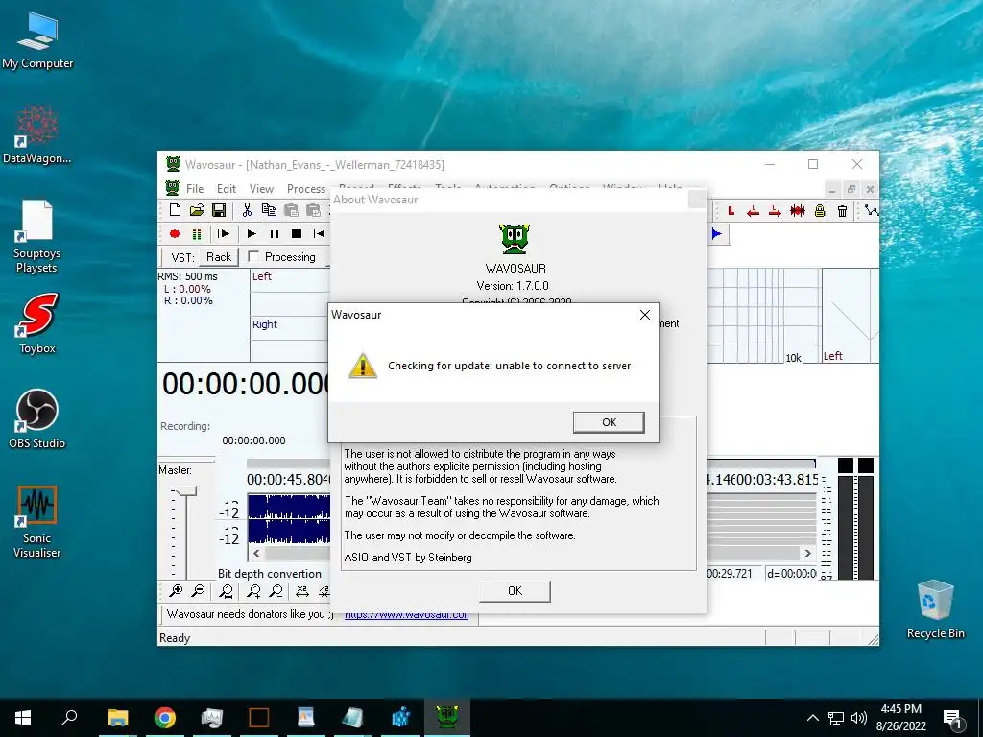The image size is (983, 737).
Task: Click the automation envelope icon at toolbar edge
Action: click(x=872, y=211)
